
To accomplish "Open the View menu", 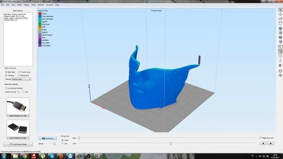I will (13, 5).
